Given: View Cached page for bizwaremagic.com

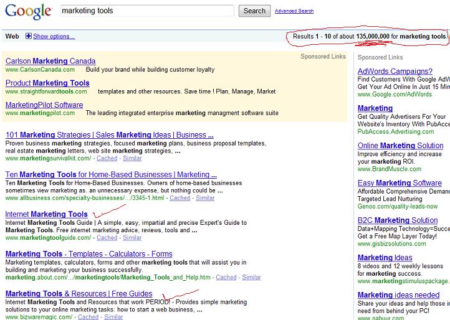Looking at the screenshot, I should (x=89, y=317).
